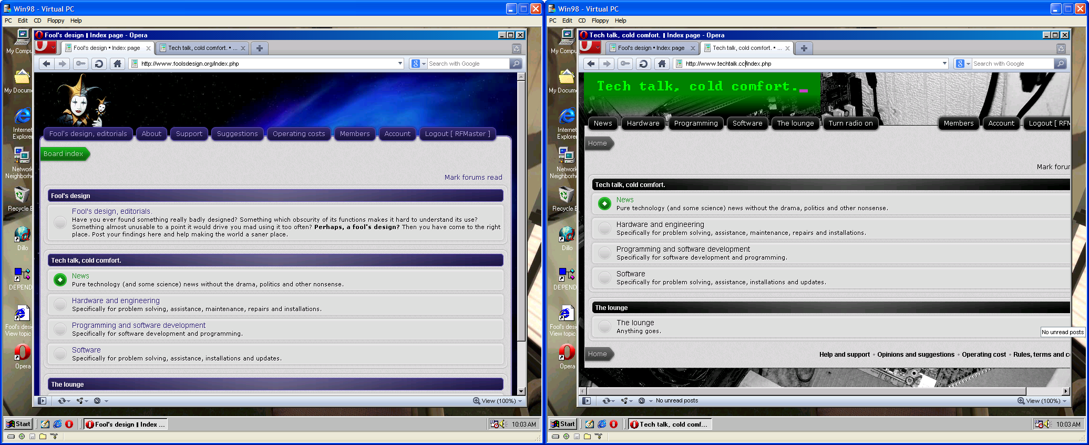
Task: Toggle 'Turn radio on' in Tech talk navigation
Action: (850, 123)
